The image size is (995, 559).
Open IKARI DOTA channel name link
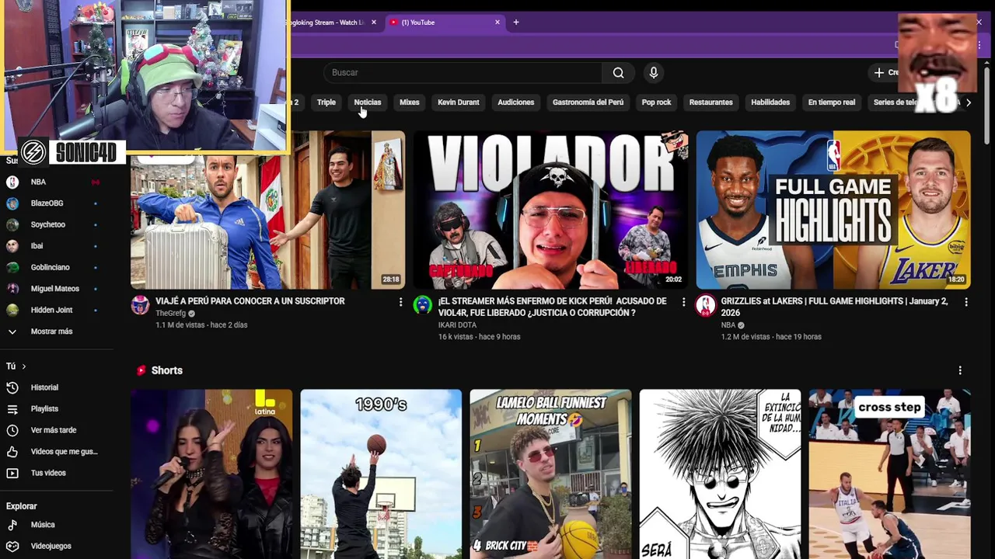(x=457, y=325)
